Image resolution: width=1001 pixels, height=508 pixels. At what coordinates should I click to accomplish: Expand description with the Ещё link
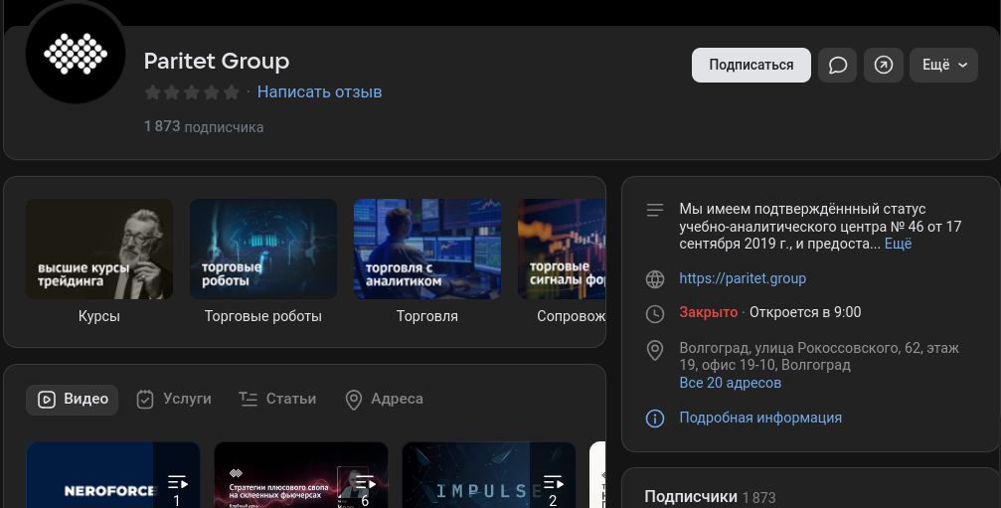[x=898, y=244]
